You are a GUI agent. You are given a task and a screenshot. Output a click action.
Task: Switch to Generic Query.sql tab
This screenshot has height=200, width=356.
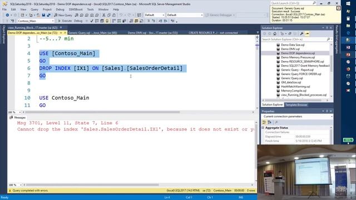coord(93,33)
